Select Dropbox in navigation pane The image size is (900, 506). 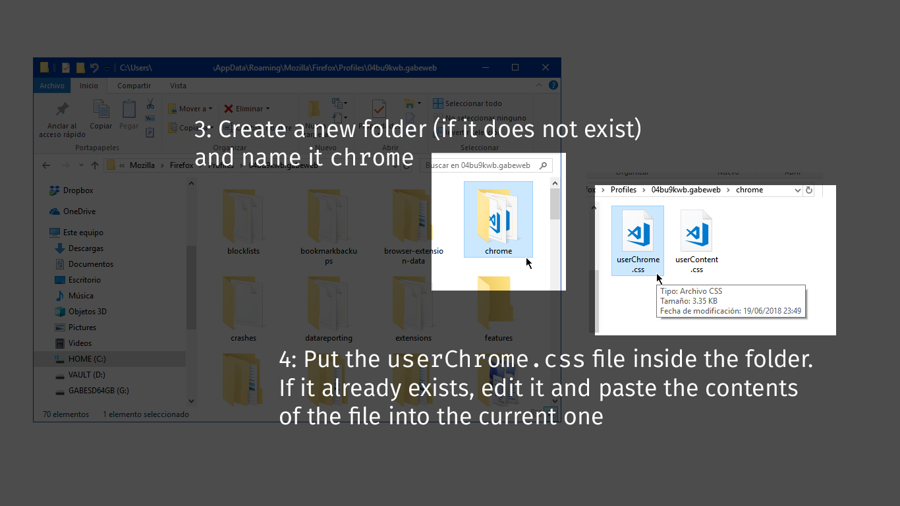(78, 190)
